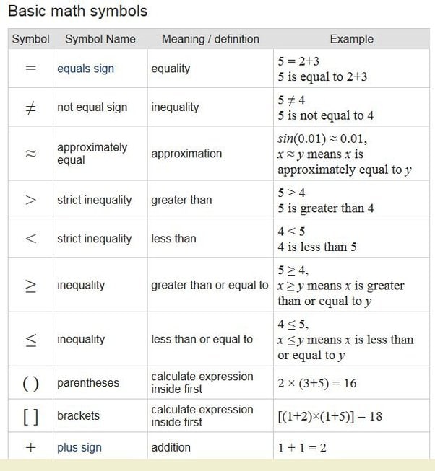Open the 'equals sign' link

tap(85, 69)
